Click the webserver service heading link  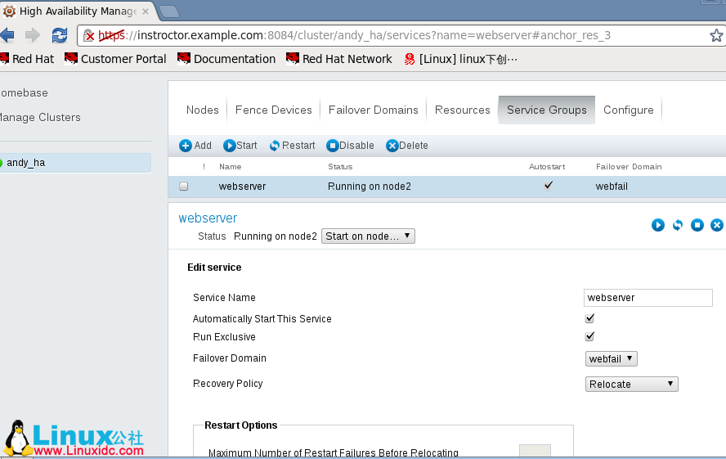pos(208,218)
